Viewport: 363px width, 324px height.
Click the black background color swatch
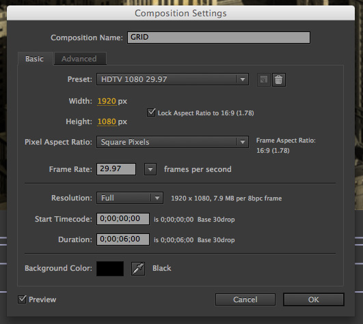pyautogui.click(x=110, y=269)
